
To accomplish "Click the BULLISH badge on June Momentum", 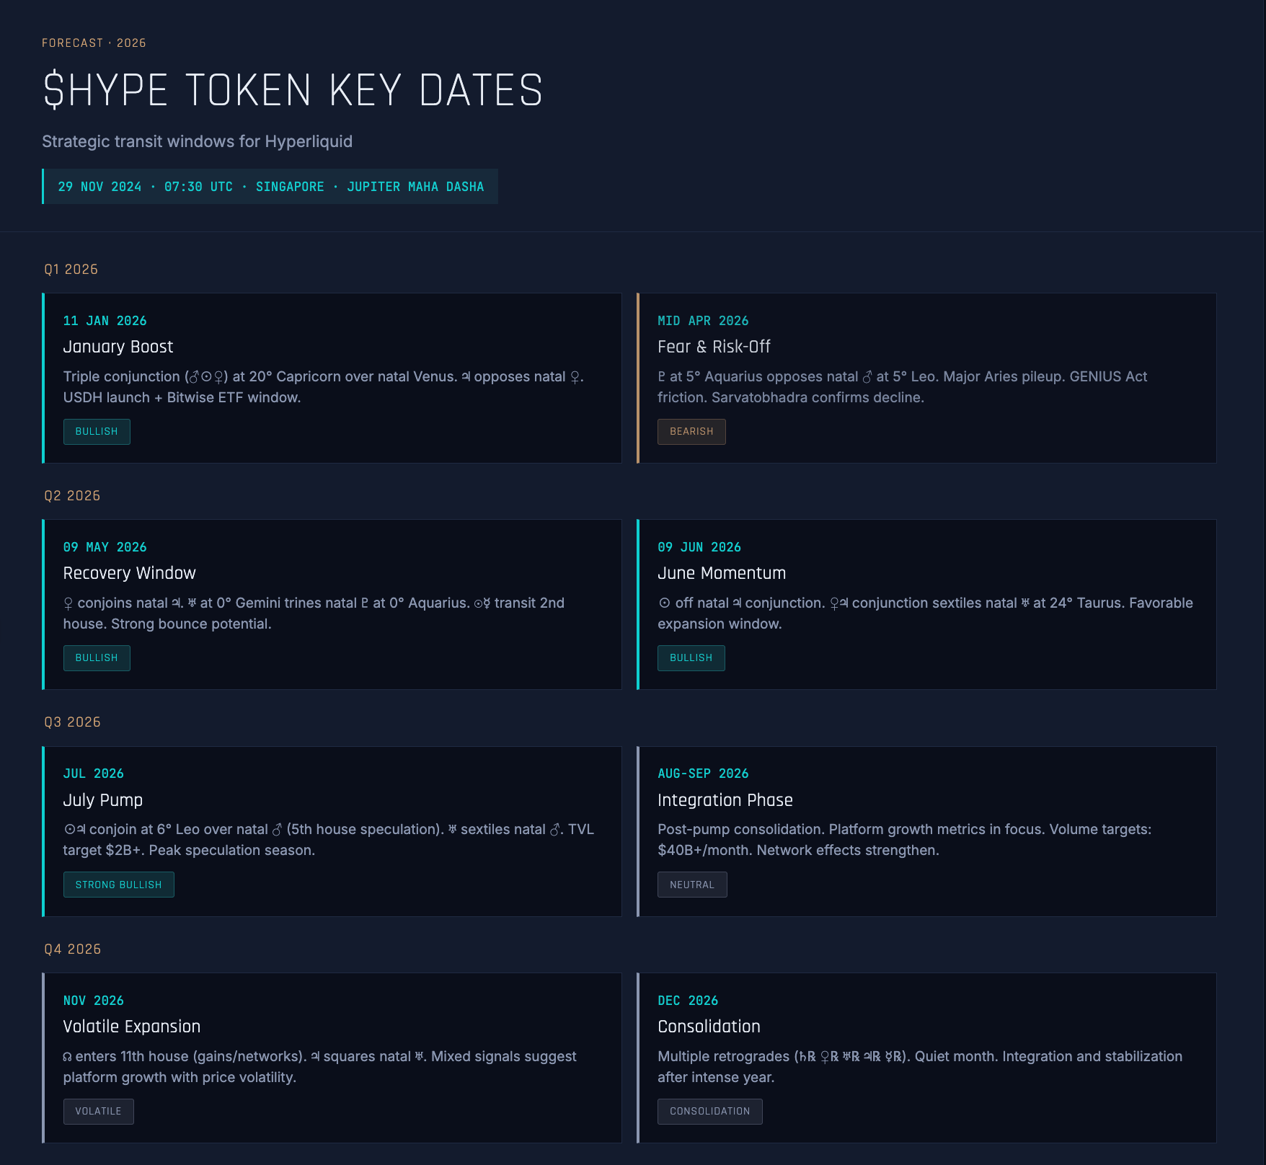I will click(691, 657).
